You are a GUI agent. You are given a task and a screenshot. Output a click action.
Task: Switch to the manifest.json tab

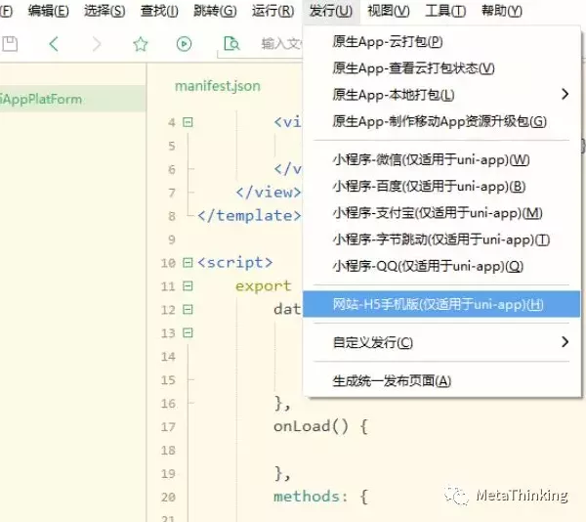click(x=218, y=86)
